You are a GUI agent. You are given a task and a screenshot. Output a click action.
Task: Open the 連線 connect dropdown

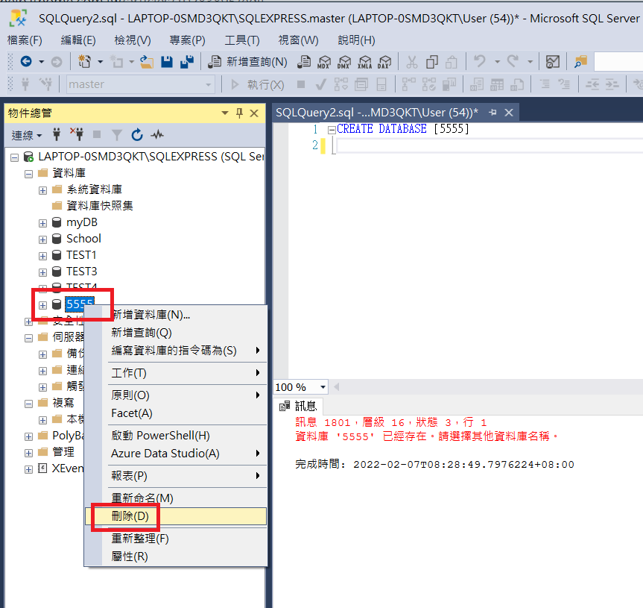[26, 135]
